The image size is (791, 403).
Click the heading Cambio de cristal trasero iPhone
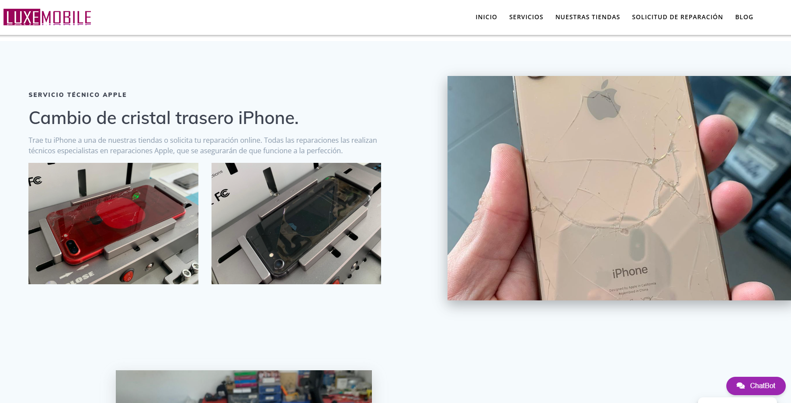[163, 118]
